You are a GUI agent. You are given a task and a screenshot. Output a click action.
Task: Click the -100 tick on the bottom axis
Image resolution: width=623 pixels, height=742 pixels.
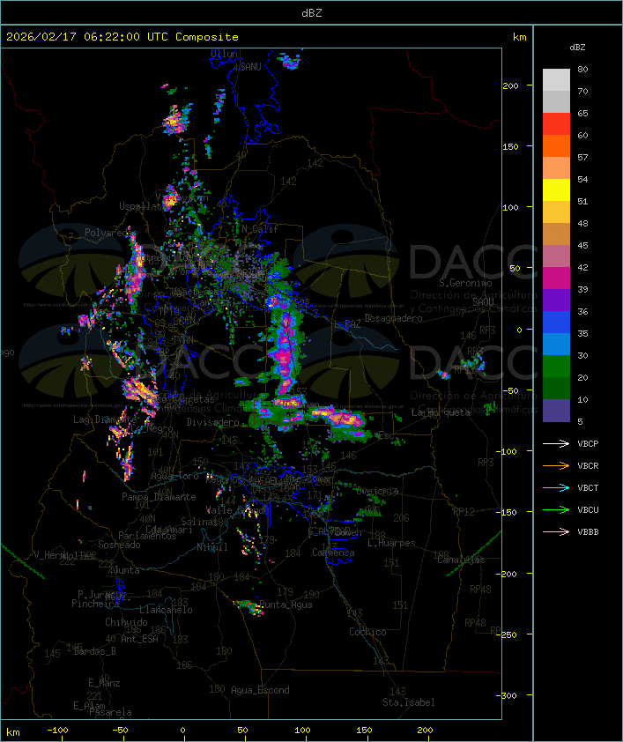[57, 731]
